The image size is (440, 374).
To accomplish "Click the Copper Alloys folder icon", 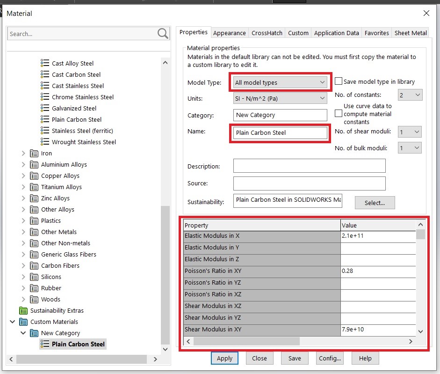I will (34, 176).
